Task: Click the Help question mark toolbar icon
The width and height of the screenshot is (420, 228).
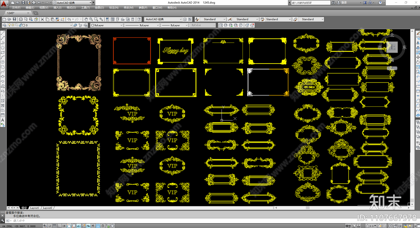Action: pos(139,19)
